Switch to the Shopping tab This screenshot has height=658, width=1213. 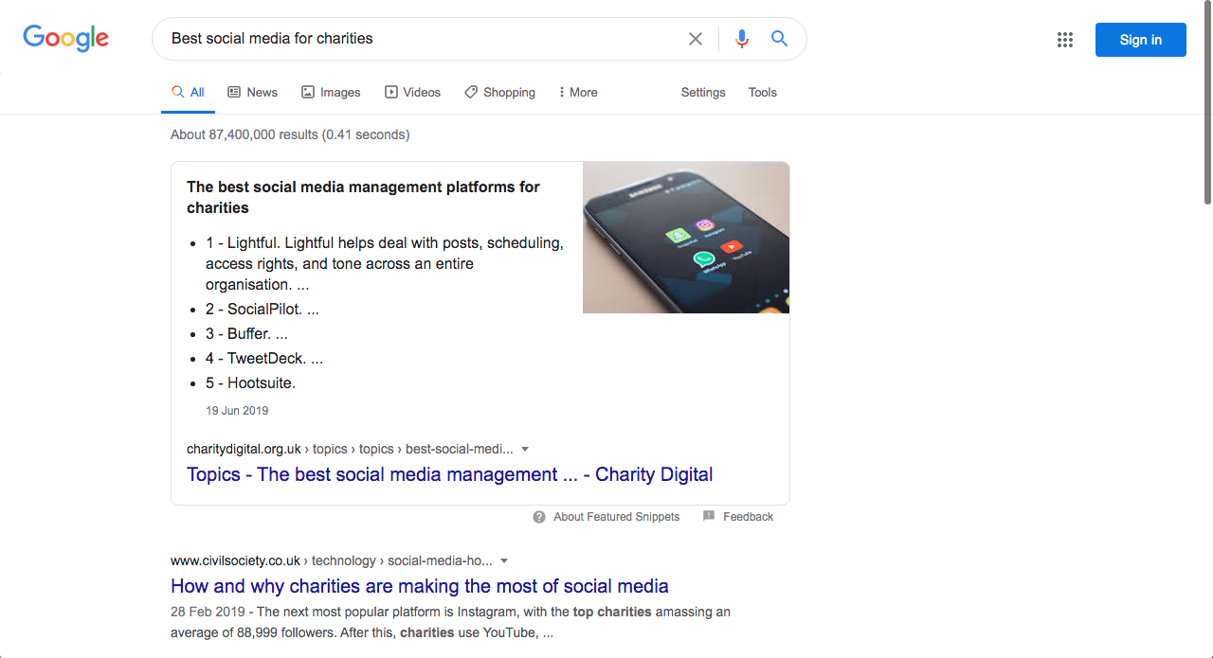point(499,93)
